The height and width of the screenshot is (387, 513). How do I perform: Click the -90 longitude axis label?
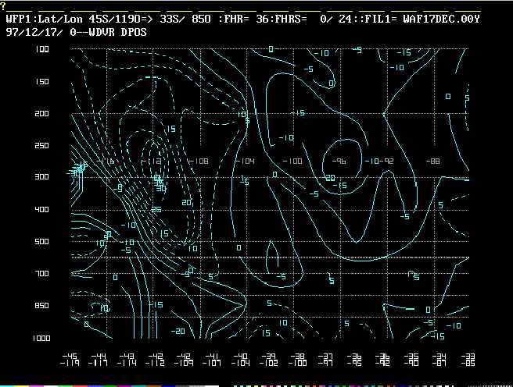(411, 363)
